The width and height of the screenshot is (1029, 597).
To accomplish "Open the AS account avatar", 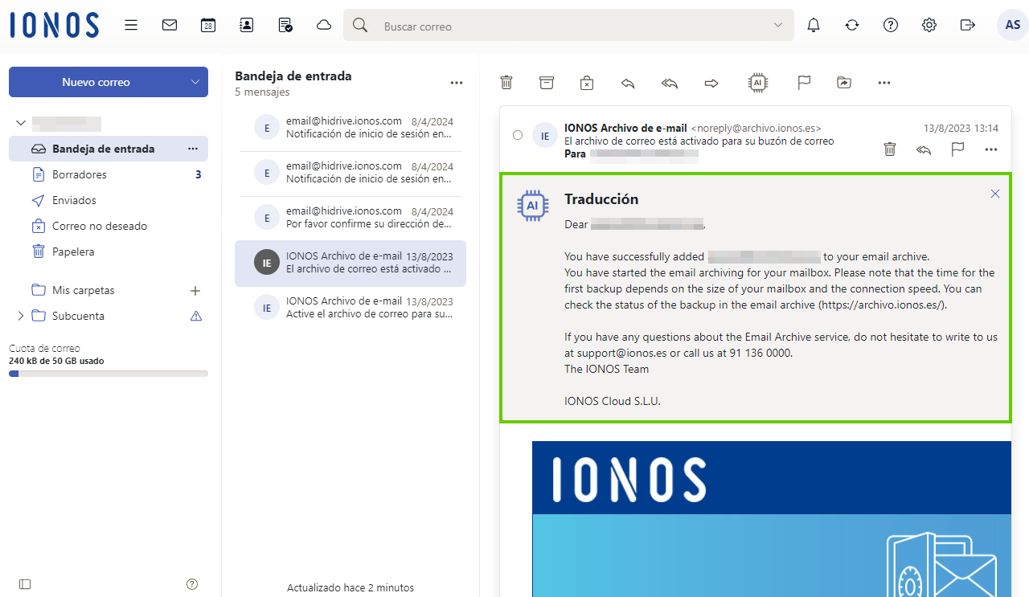I will click(x=1013, y=25).
